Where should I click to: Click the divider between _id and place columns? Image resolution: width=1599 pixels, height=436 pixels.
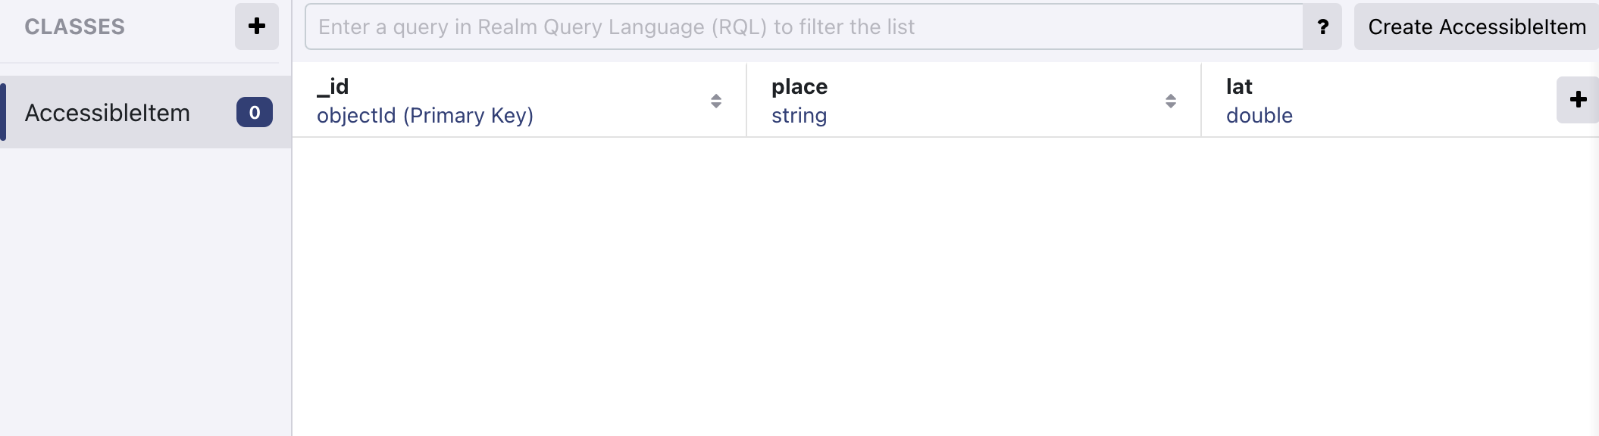[x=746, y=100]
